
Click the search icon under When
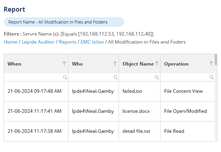[65, 77]
